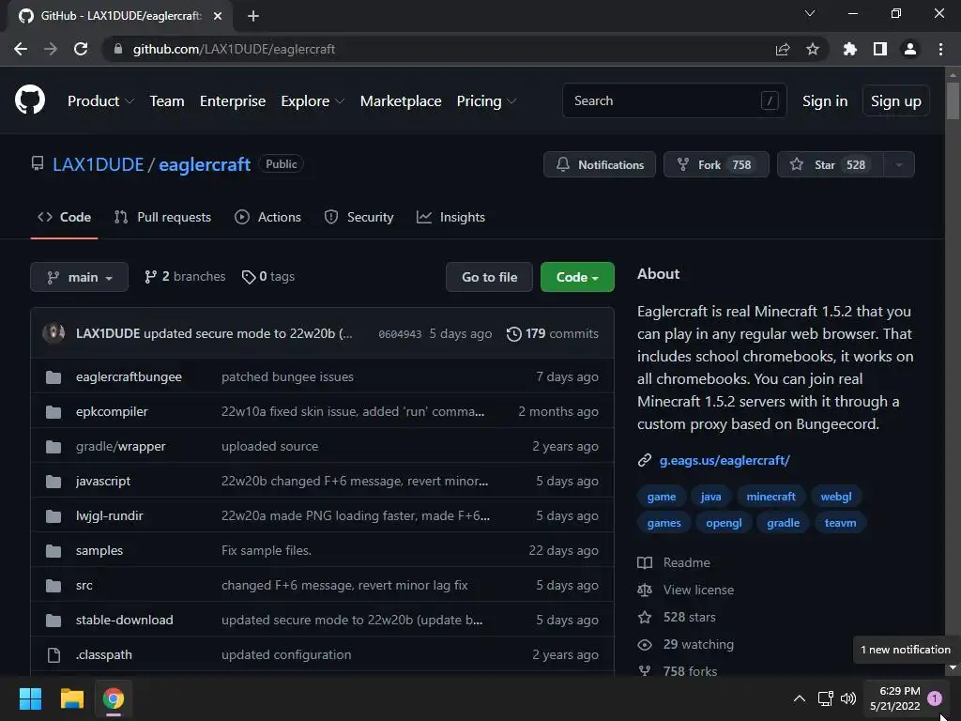
Task: Toggle Chrome side panel icon
Action: point(880,49)
